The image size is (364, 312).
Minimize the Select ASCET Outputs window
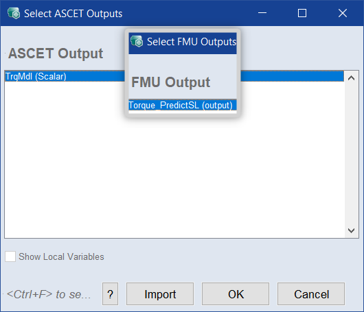(262, 13)
